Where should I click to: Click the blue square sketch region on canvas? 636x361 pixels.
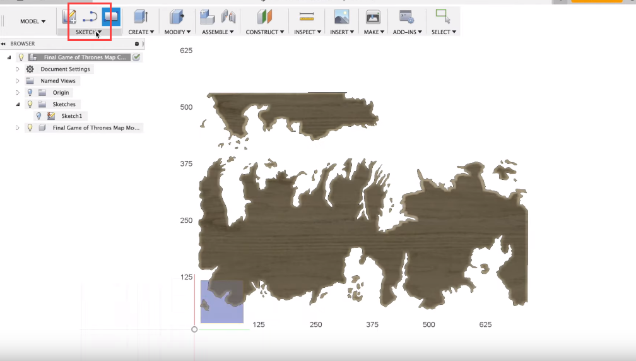[x=222, y=302]
